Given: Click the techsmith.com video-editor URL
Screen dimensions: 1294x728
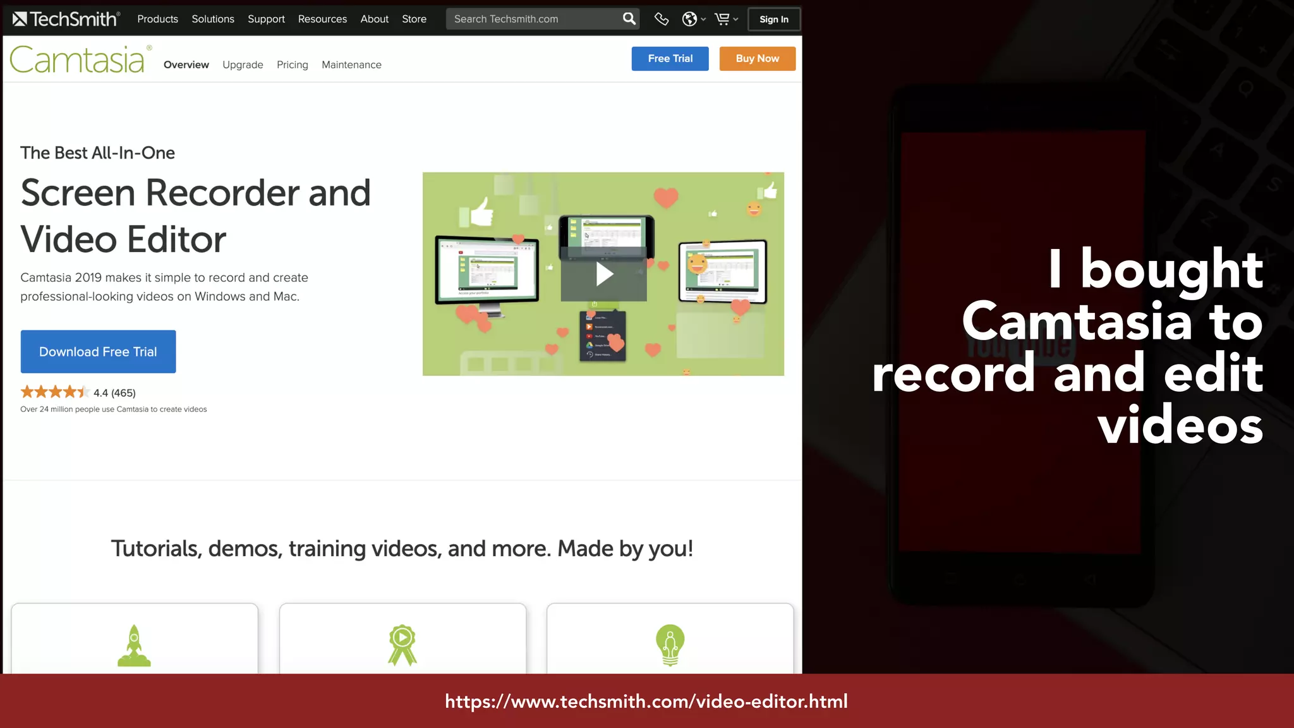Looking at the screenshot, I should click(x=646, y=701).
